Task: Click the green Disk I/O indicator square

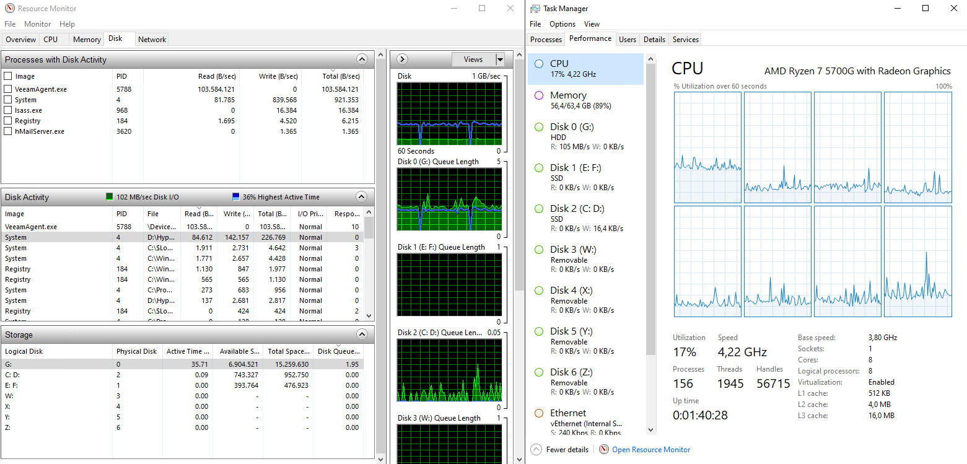Action: [x=110, y=197]
